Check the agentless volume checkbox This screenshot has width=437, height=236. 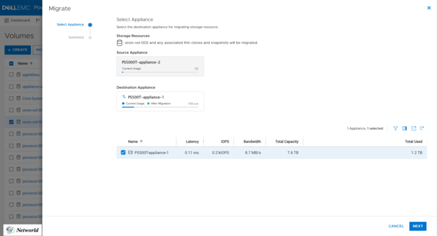pos(11,75)
